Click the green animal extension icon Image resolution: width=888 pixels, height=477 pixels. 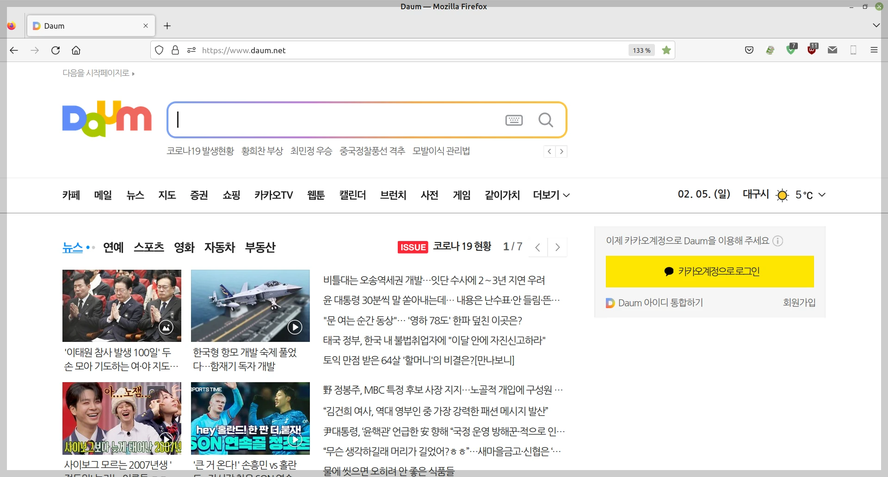click(x=770, y=50)
